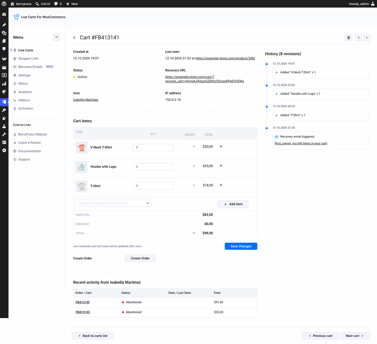Open Analytics in the Live Carts menu

point(25,92)
